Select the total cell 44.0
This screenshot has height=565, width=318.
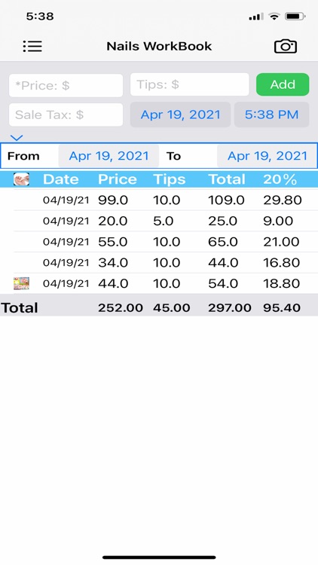click(x=223, y=263)
